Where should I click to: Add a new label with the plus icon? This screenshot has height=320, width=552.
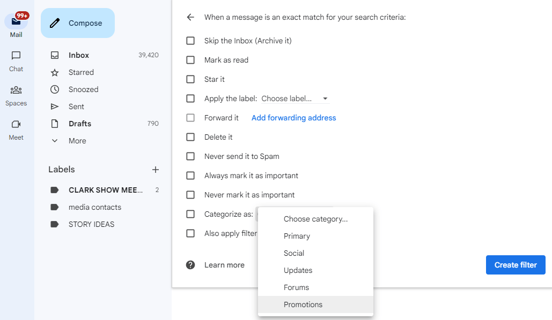(x=156, y=170)
